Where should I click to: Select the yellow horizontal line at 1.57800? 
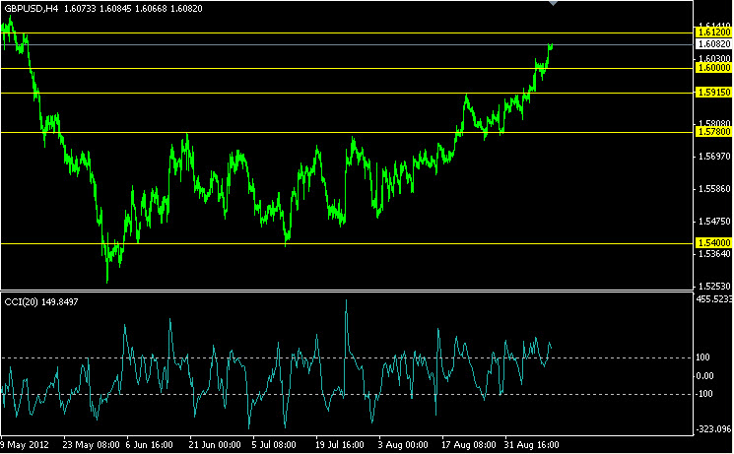(347, 132)
